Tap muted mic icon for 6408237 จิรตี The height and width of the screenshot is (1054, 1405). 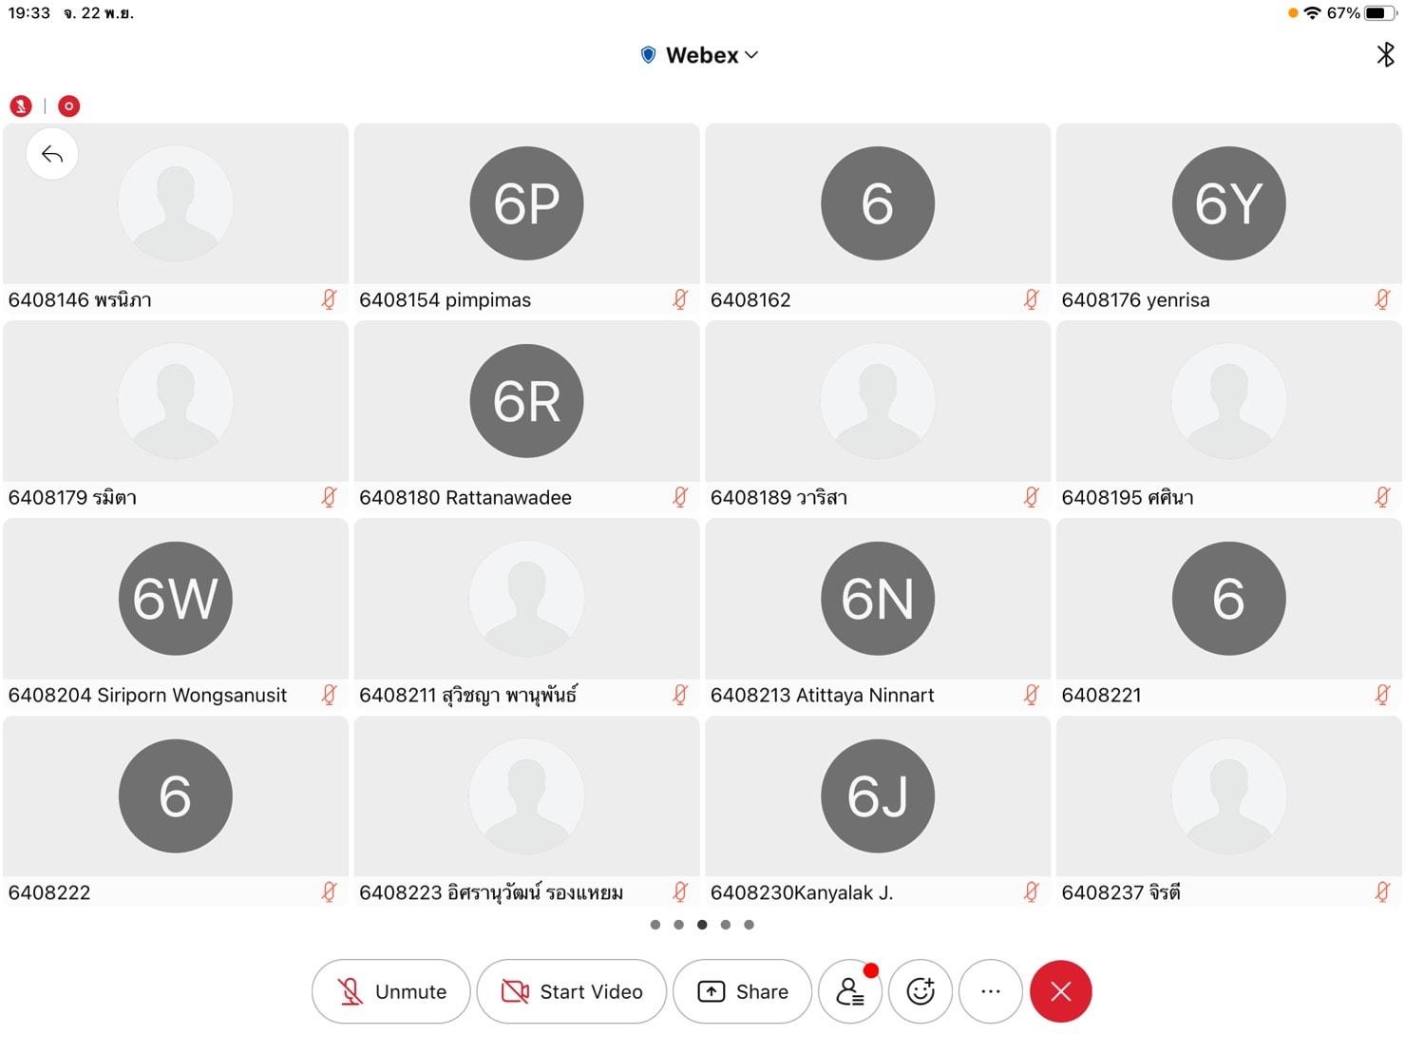pyautogui.click(x=1382, y=892)
